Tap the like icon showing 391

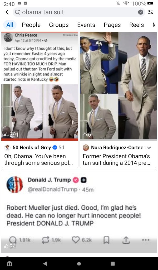6,135
